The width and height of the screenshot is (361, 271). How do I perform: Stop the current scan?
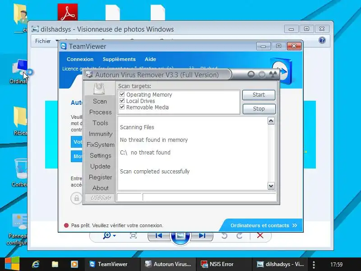click(259, 109)
